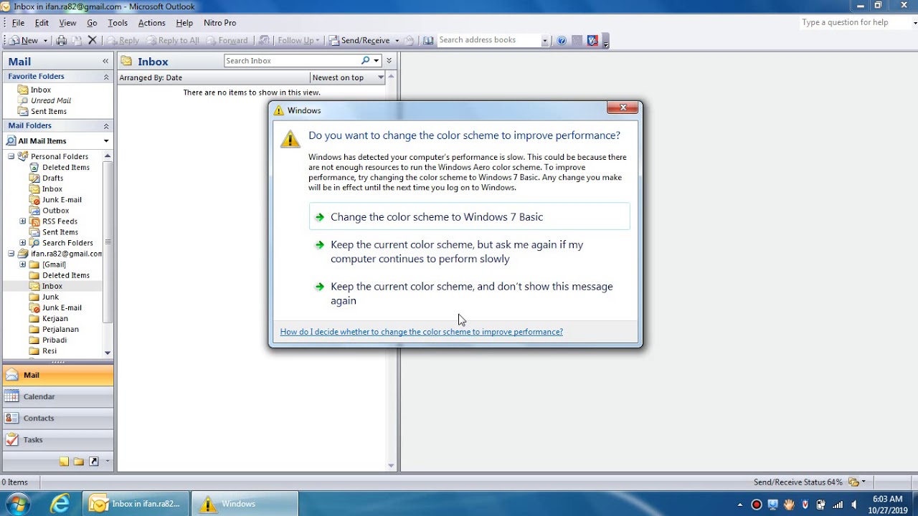
Task: Click the volume speaker tray icon
Action: coord(854,505)
